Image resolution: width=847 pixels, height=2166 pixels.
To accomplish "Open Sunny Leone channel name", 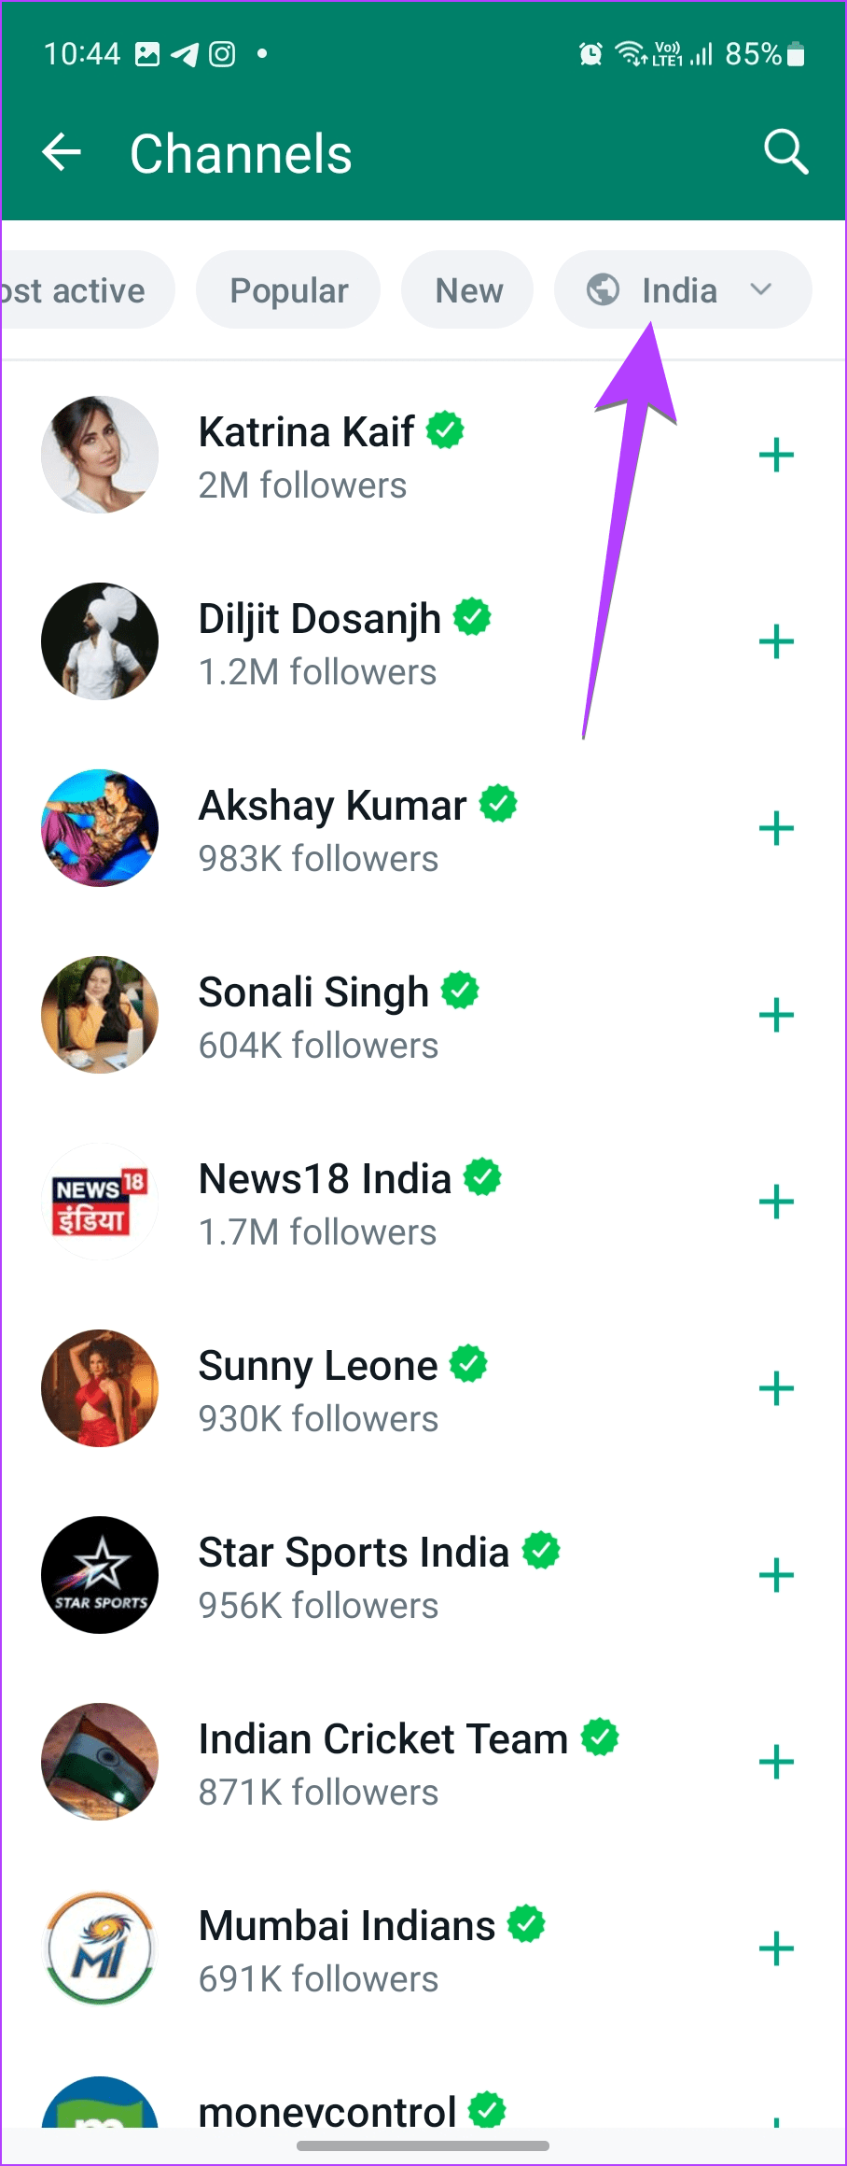I will point(318,1366).
